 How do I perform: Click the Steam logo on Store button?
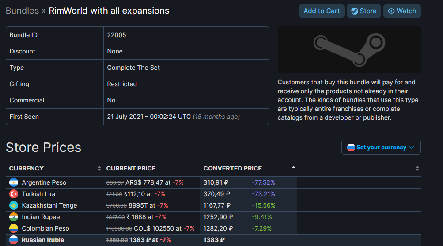pyautogui.click(x=355, y=11)
